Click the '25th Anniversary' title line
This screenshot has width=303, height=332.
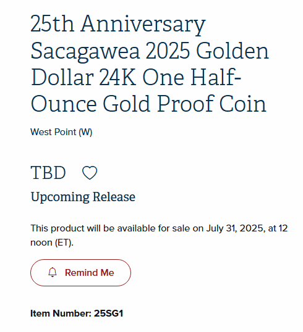(118, 24)
